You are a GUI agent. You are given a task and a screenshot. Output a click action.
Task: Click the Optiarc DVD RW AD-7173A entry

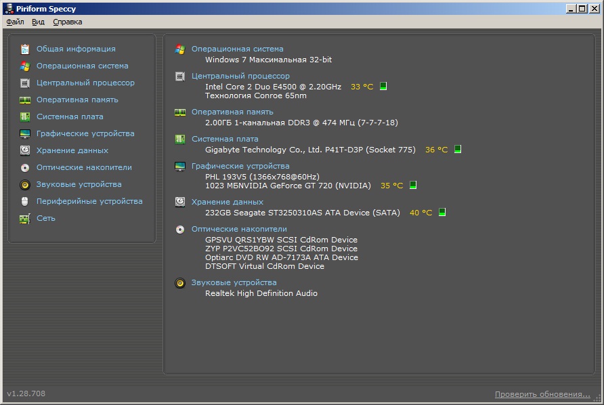click(282, 257)
